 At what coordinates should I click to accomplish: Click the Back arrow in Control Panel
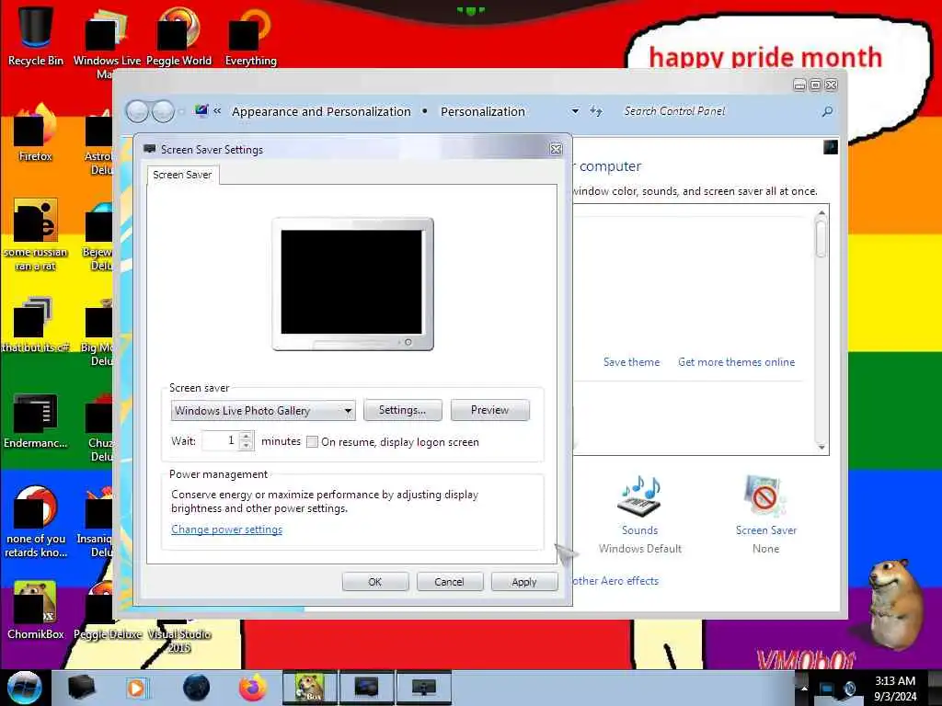coord(138,111)
